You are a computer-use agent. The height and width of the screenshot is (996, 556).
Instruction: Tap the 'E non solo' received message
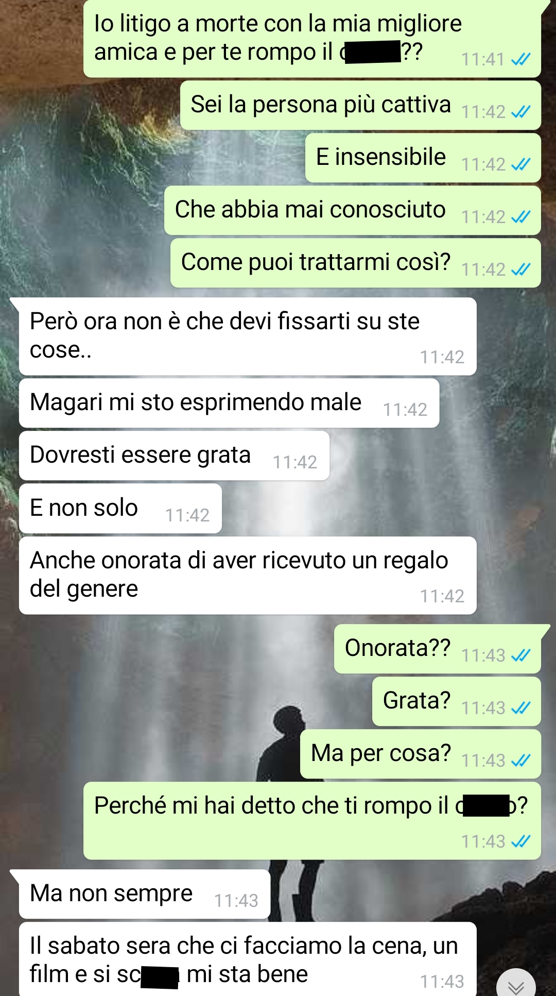point(120,508)
